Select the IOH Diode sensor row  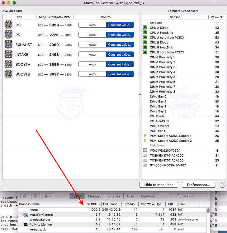pos(183,116)
